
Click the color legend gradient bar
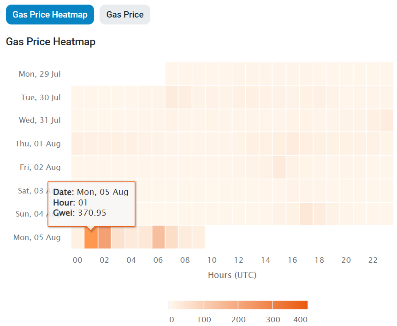point(238,304)
